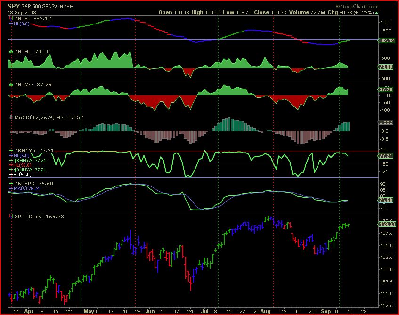The width and height of the screenshot is (399, 315).
Task: Click the 0.552 value tag on the right axis
Action: tap(386, 122)
